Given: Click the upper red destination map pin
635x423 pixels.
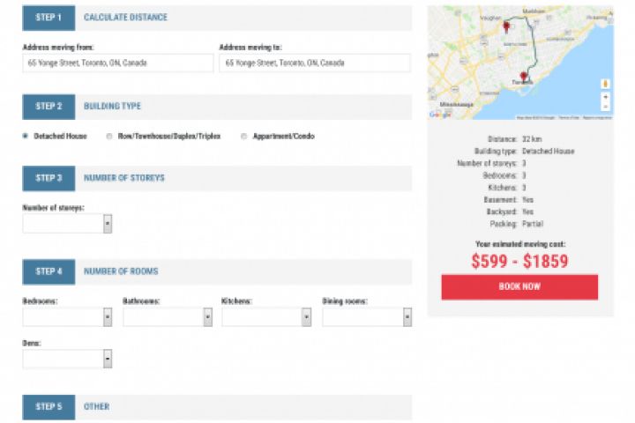Looking at the screenshot, I should point(506,26).
